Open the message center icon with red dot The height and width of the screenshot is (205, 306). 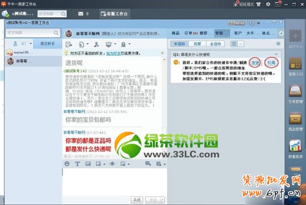[278, 4]
